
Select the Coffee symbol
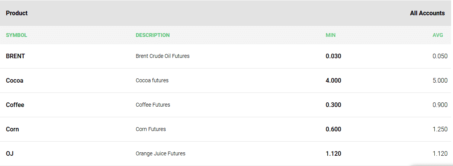[15, 105]
